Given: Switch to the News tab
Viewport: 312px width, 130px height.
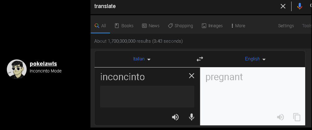Looking at the screenshot, I should pos(151,26).
